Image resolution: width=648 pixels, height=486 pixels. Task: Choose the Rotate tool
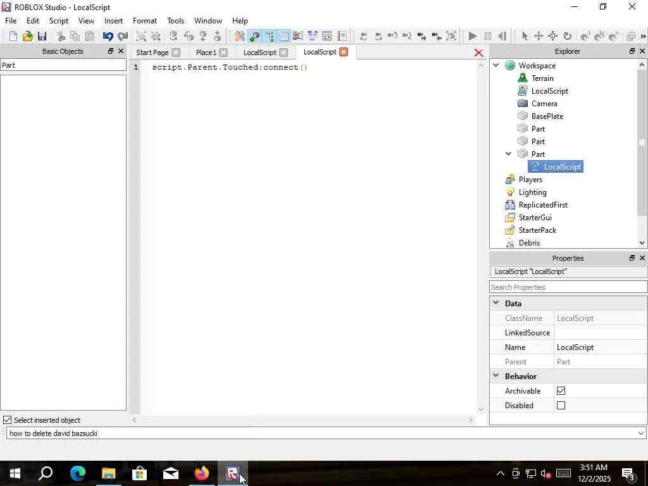[x=568, y=36]
